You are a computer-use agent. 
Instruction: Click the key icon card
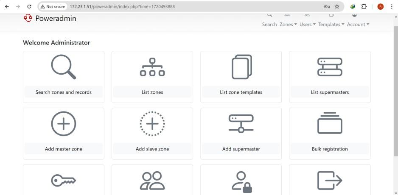64,181
